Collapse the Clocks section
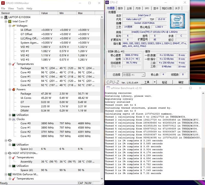This screenshot has width=205, height=185. pos(10,119)
